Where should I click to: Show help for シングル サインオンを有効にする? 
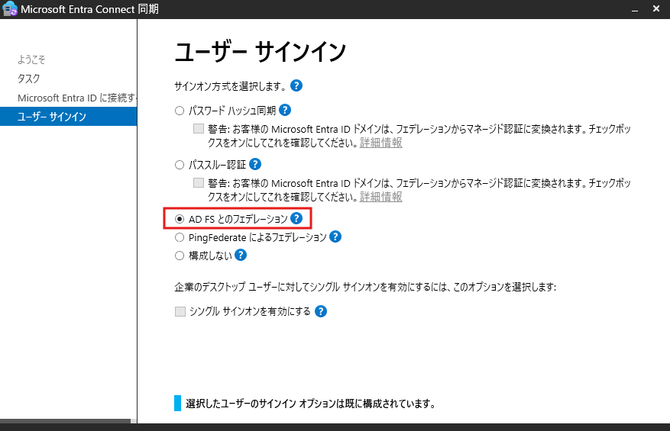[321, 311]
